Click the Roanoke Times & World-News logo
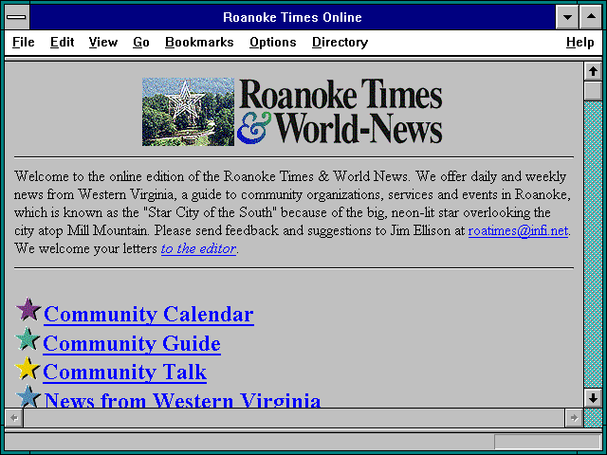Image resolution: width=607 pixels, height=455 pixels. pyautogui.click(x=340, y=112)
